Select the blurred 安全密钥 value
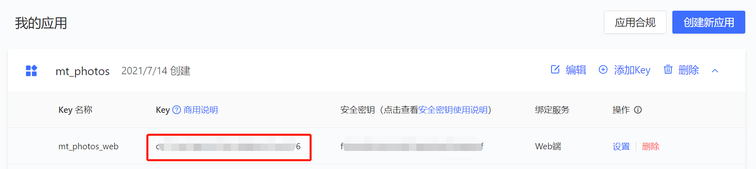 point(412,146)
